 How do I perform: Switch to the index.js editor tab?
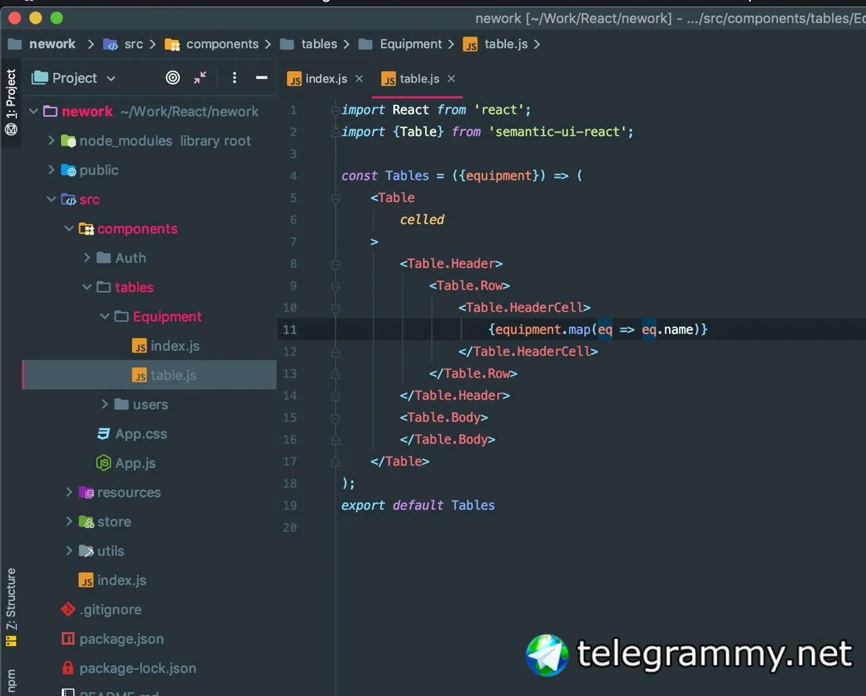(x=326, y=78)
